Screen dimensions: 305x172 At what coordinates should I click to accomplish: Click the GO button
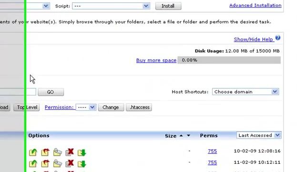51,92
